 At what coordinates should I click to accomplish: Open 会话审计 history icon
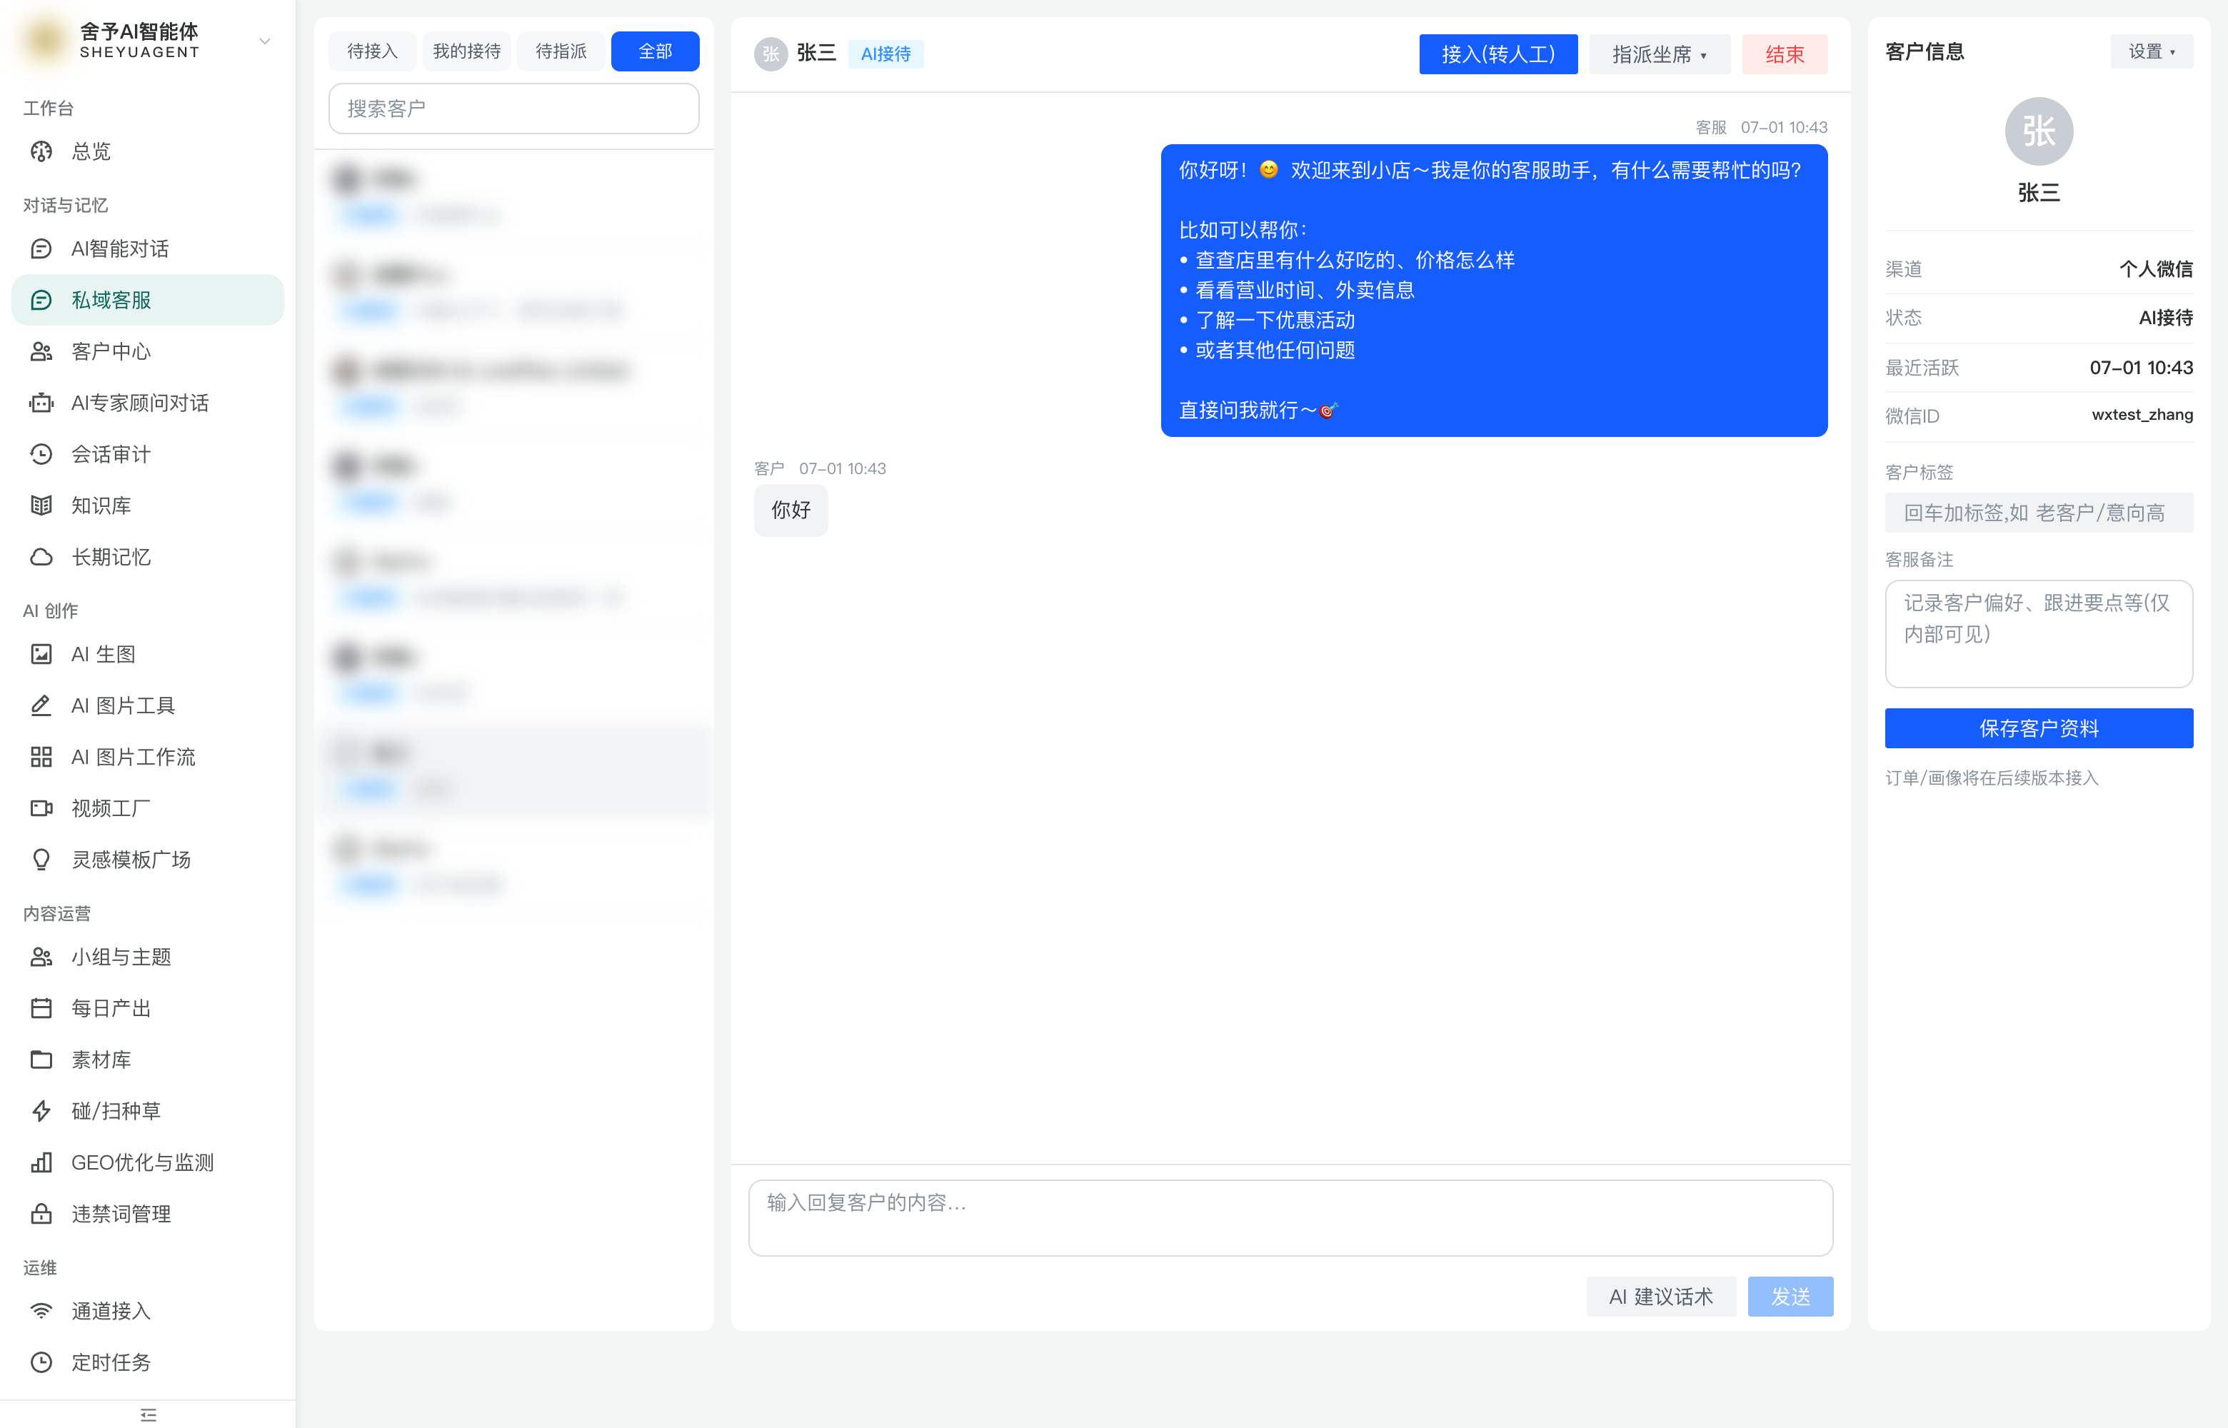(x=41, y=454)
